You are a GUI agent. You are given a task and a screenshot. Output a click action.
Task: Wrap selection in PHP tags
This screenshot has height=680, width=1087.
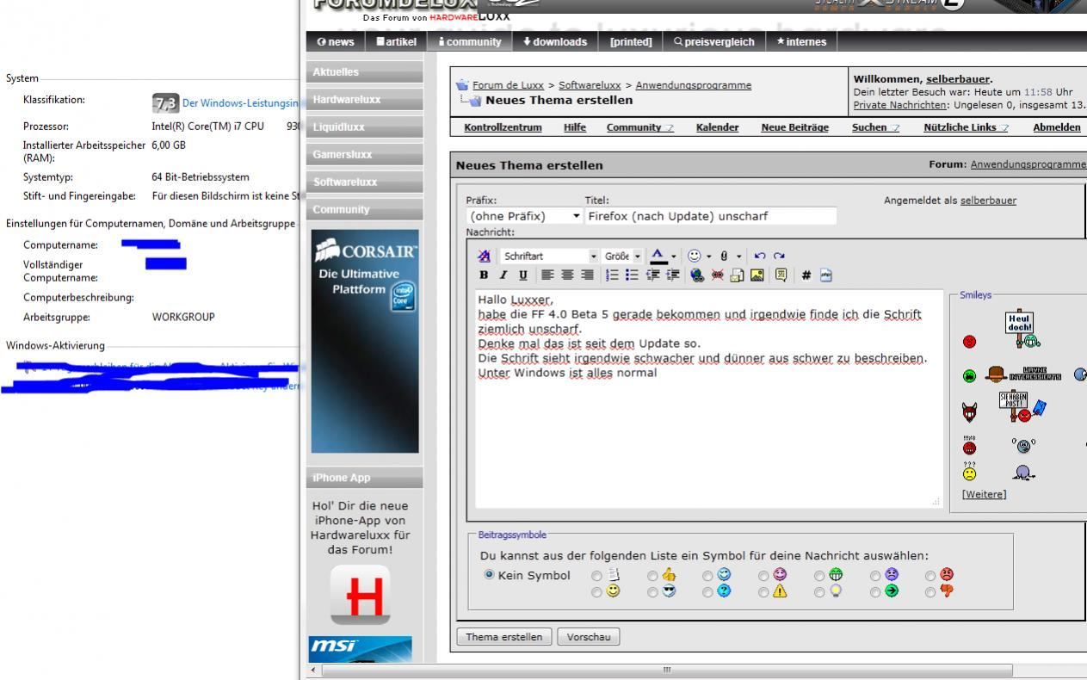click(x=826, y=275)
